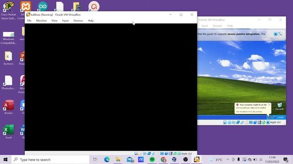
Task: Open Chrome from taskbar
Action: coord(163,159)
